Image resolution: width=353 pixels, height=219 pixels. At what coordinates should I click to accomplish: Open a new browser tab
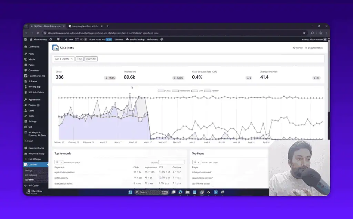point(108,26)
